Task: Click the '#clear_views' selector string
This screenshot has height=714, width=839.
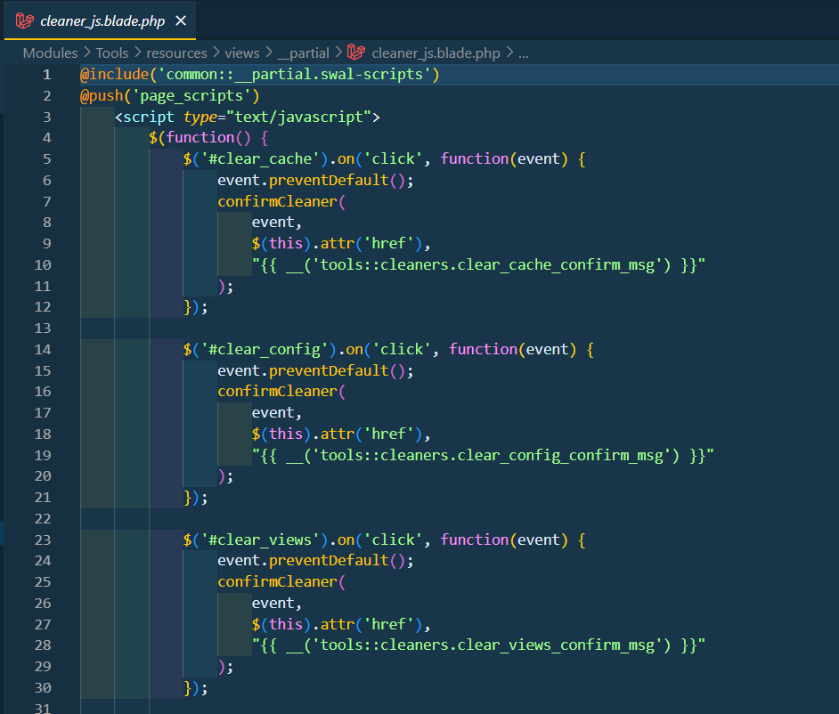Action: click(260, 540)
